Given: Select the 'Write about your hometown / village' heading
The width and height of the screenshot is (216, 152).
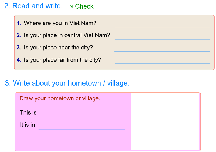Looking at the screenshot, I should pyautogui.click(x=67, y=83).
